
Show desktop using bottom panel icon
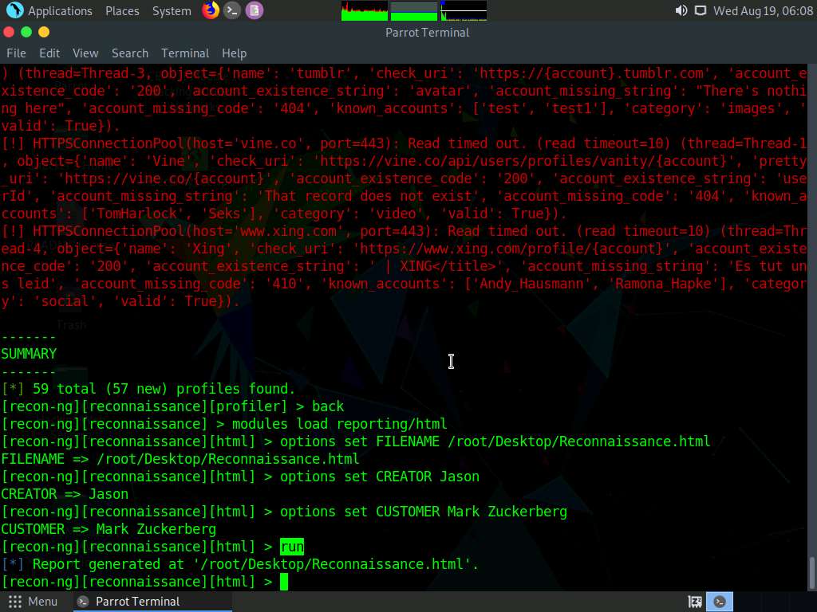pyautogui.click(x=695, y=602)
